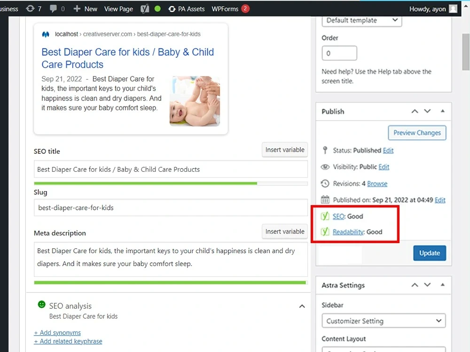The width and height of the screenshot is (470, 352).
Task: Edit the Published status link
Action: [x=388, y=150]
